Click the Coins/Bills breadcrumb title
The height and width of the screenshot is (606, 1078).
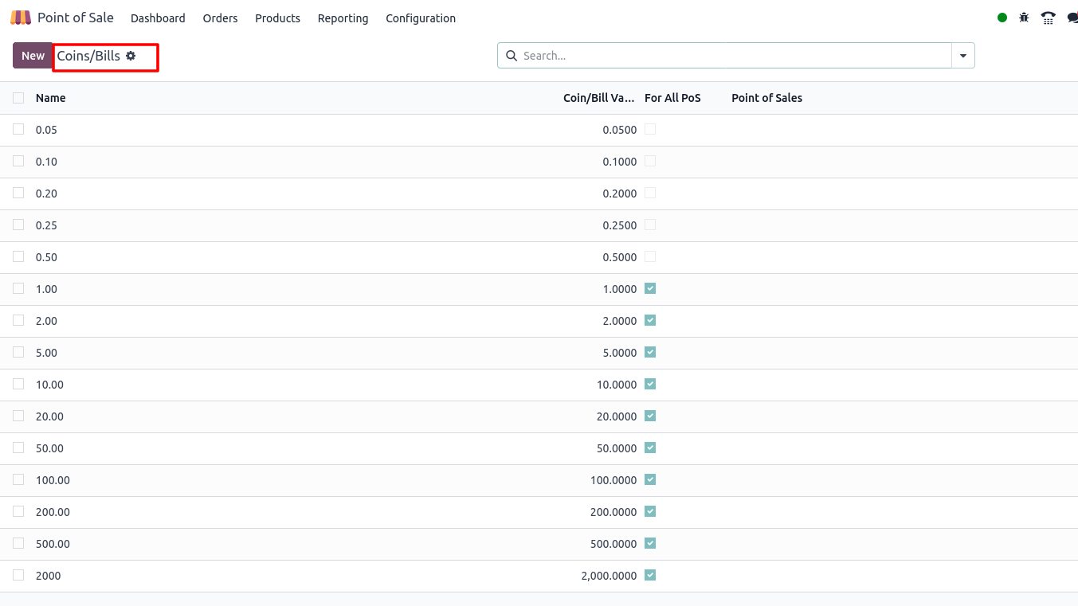(x=88, y=56)
